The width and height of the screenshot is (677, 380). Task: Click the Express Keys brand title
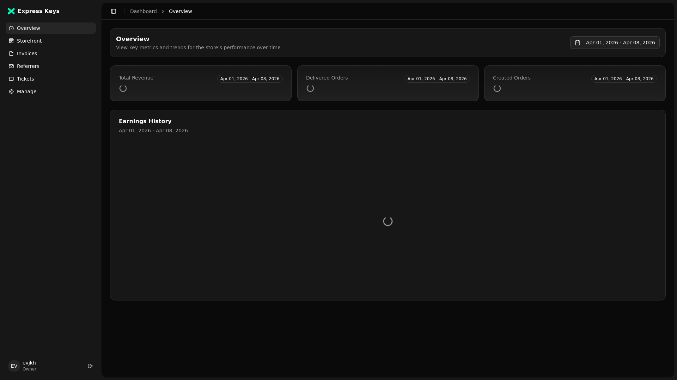click(38, 11)
